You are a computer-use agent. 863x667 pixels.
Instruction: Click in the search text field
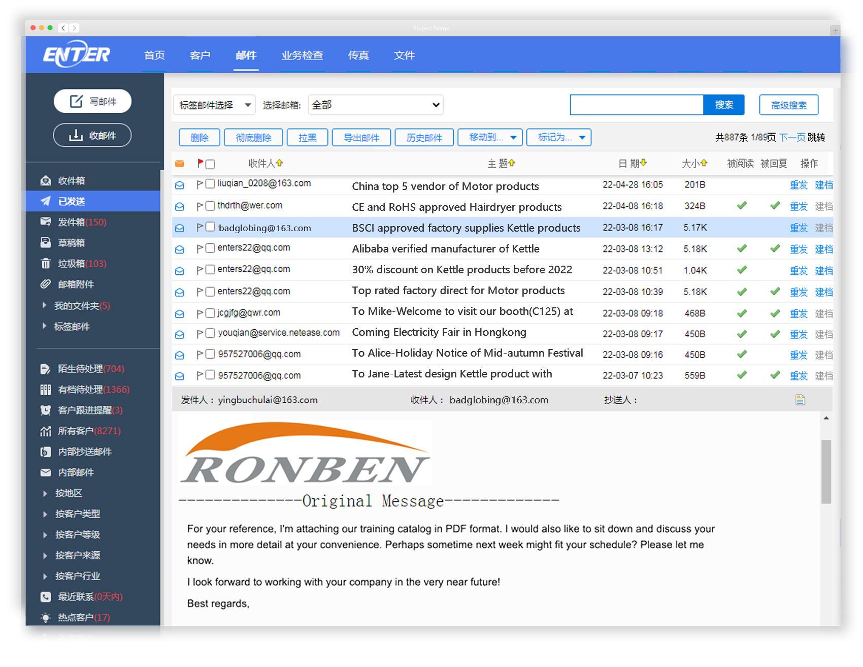coord(637,105)
